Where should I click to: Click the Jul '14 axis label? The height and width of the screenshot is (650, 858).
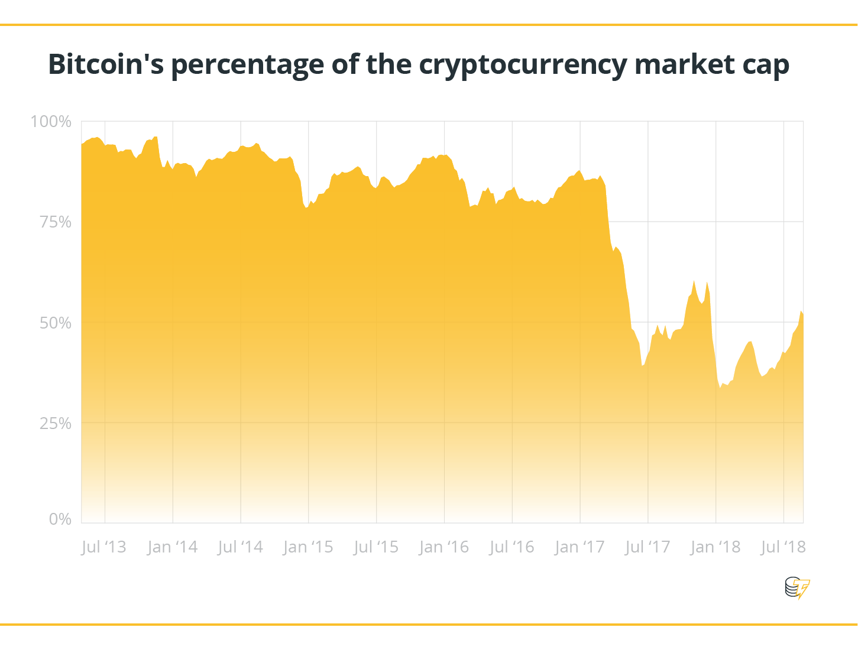[x=240, y=547]
